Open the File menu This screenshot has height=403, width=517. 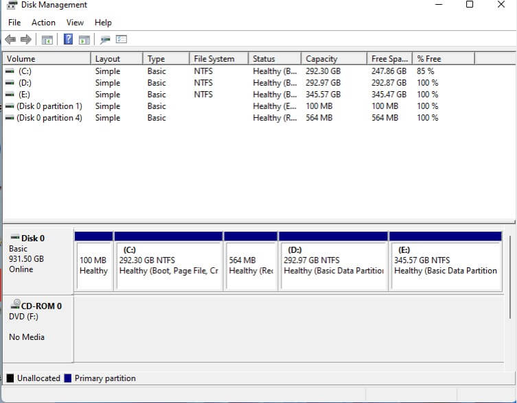[14, 23]
